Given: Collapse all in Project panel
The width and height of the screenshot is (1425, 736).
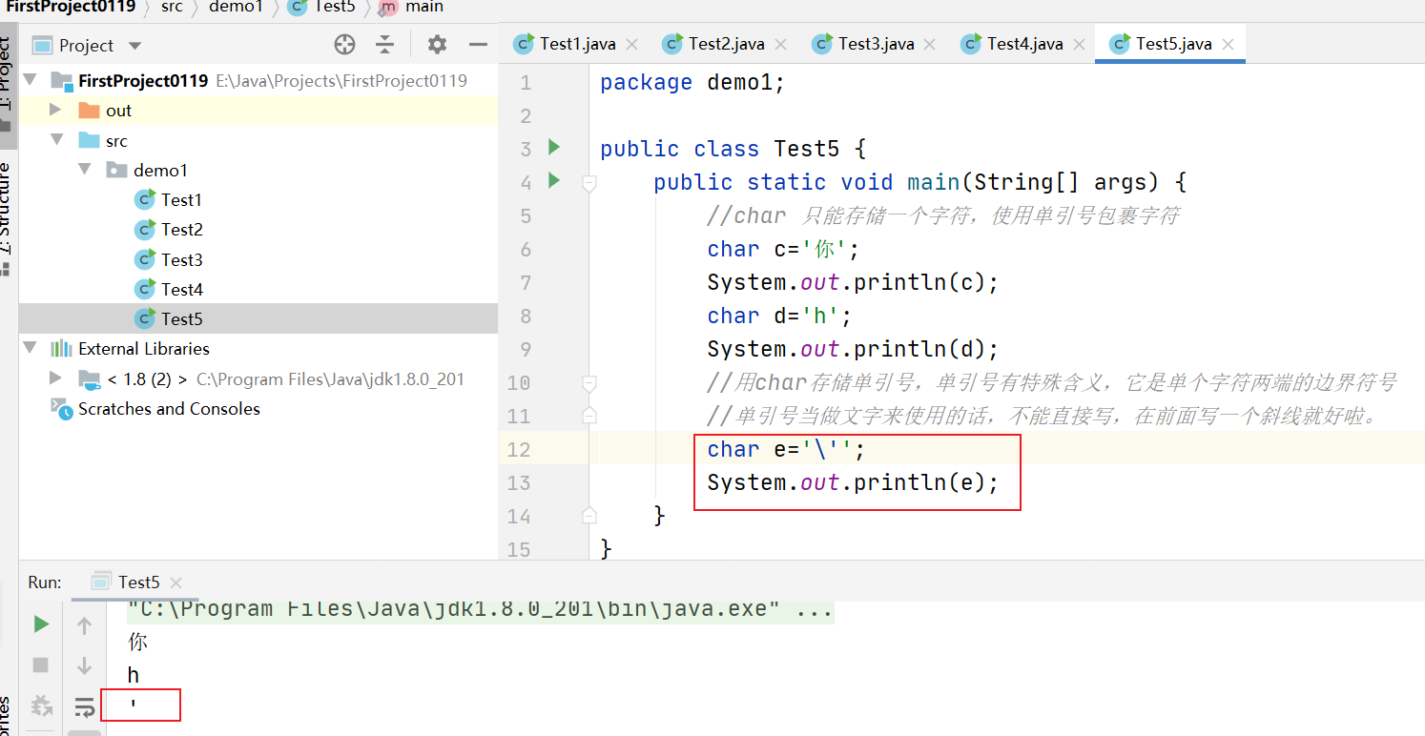Looking at the screenshot, I should 384,44.
